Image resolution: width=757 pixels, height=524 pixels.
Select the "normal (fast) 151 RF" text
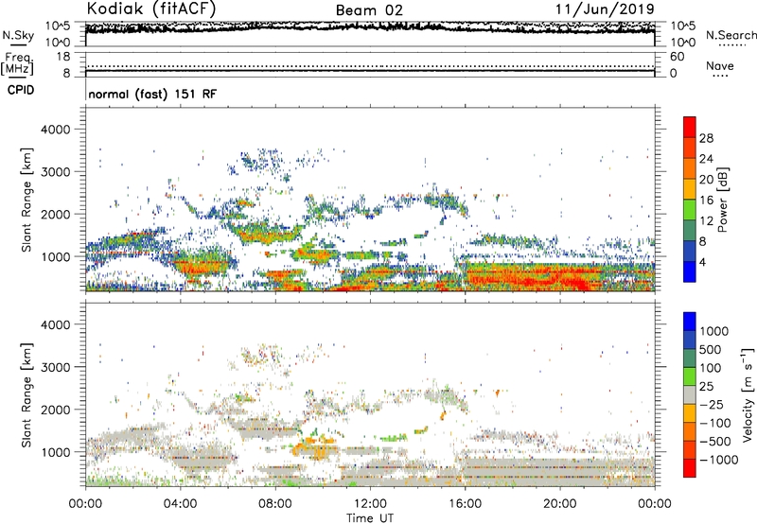point(152,94)
